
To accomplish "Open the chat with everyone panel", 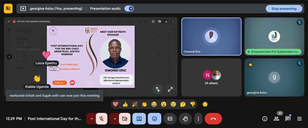I will (x=288, y=119).
